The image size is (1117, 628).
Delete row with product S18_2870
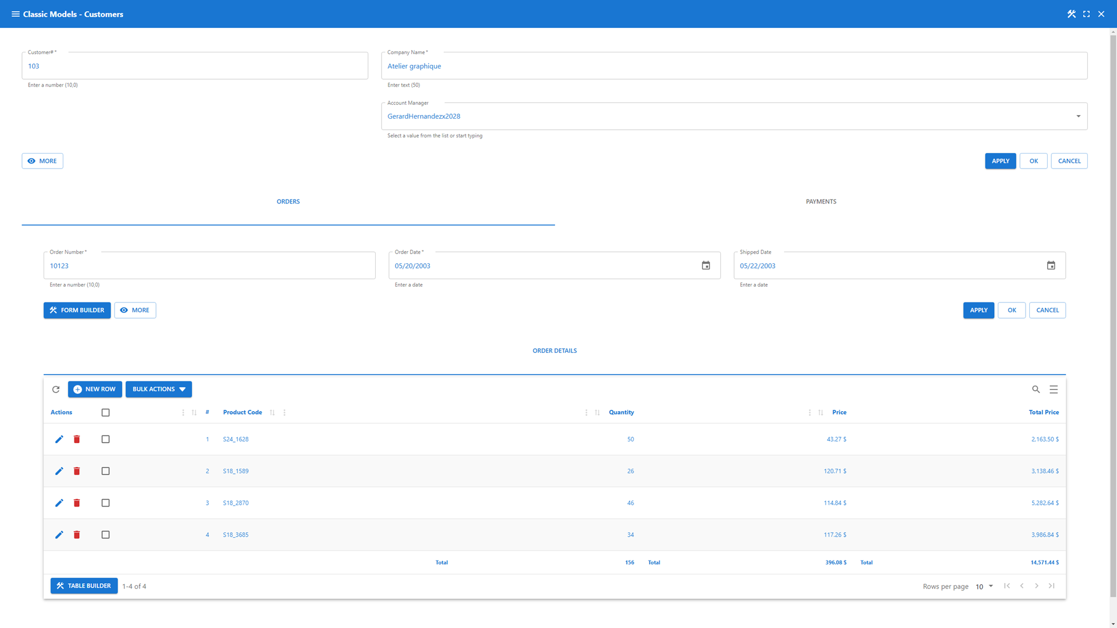pyautogui.click(x=77, y=503)
